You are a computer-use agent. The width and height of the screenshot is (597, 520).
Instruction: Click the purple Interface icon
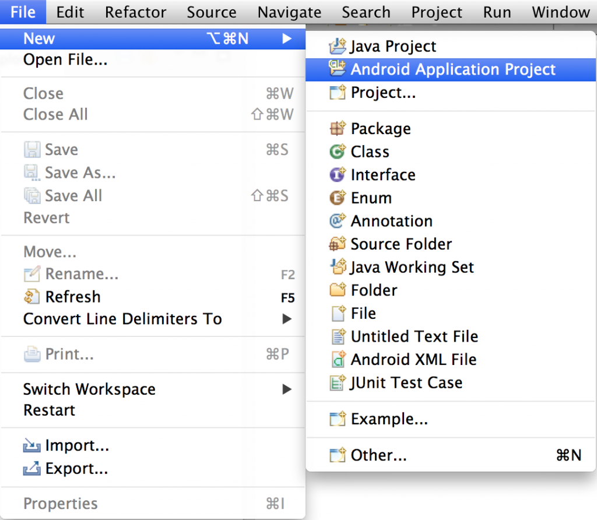tap(338, 175)
